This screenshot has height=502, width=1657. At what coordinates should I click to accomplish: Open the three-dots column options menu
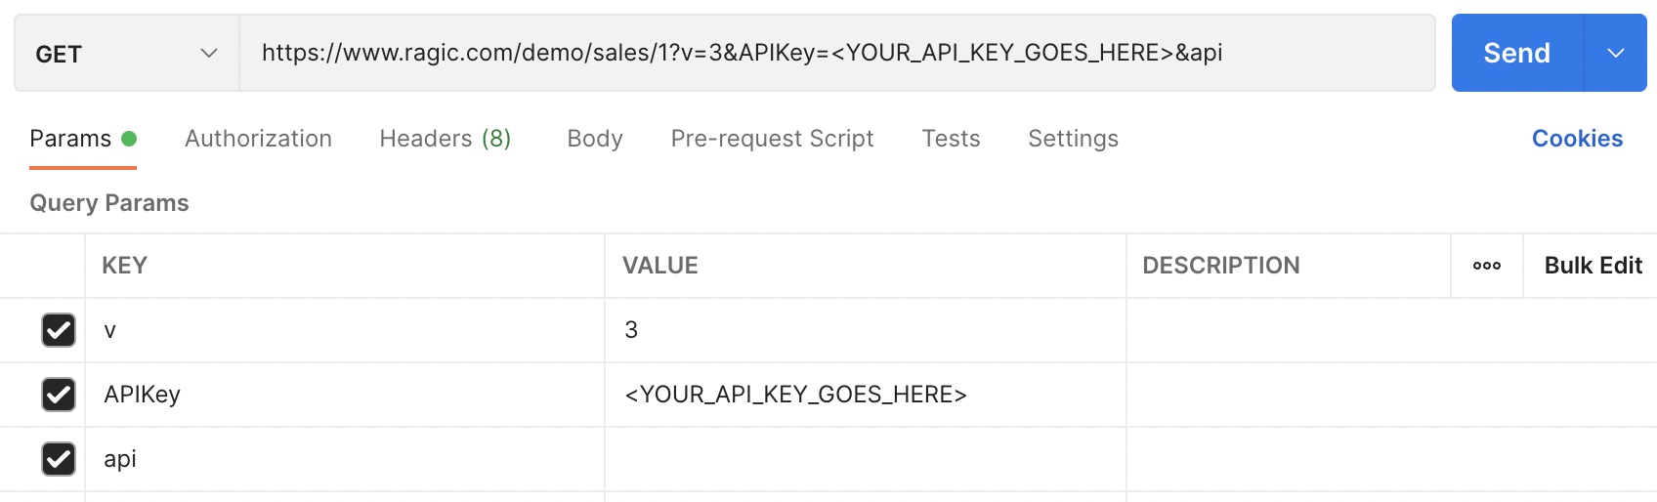coord(1486,266)
